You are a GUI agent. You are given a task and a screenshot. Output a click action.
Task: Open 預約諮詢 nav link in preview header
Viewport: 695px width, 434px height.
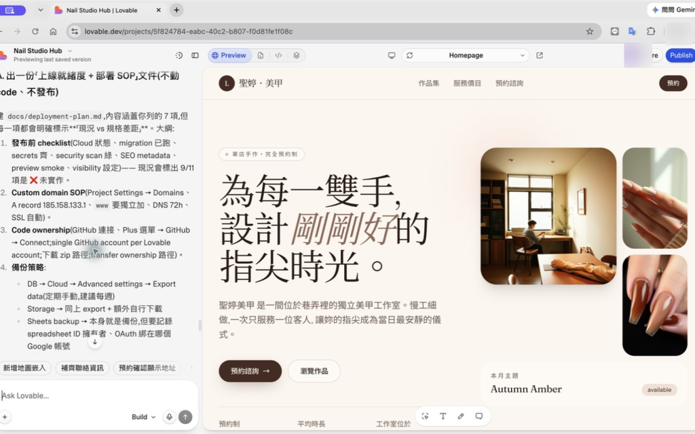[509, 83]
